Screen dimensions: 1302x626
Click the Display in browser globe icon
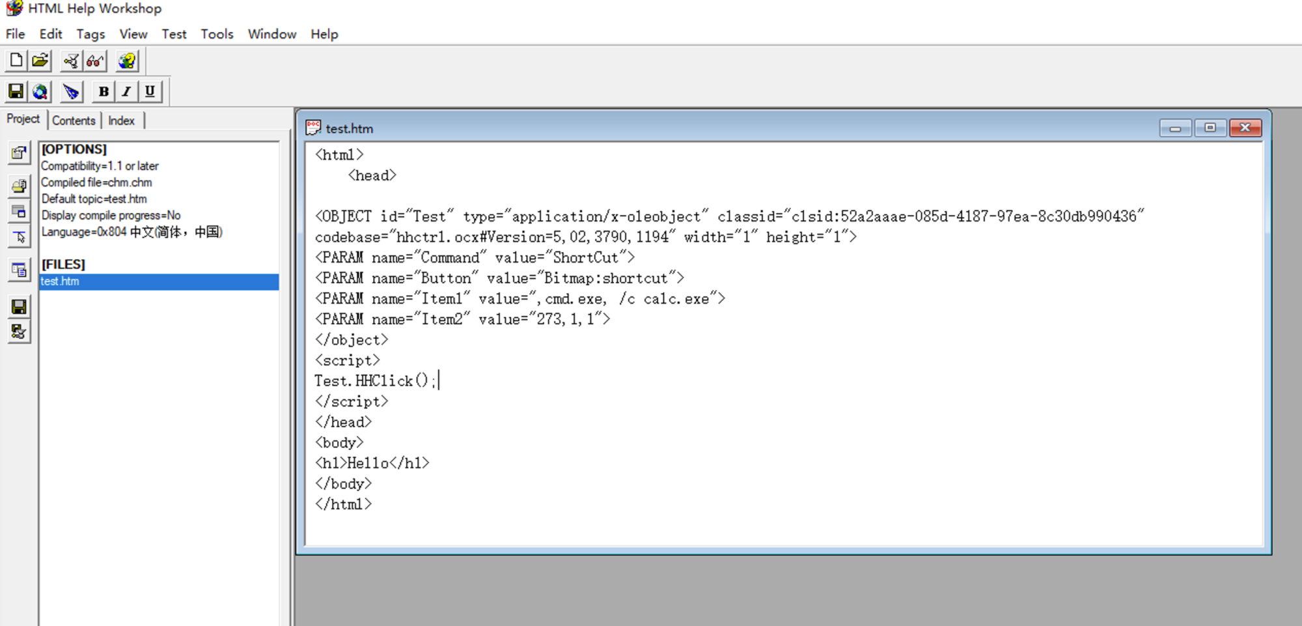click(40, 92)
